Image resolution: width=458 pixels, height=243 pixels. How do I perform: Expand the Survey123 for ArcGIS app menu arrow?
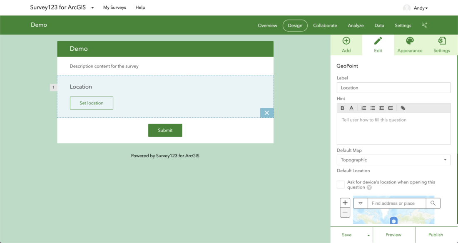(x=92, y=8)
